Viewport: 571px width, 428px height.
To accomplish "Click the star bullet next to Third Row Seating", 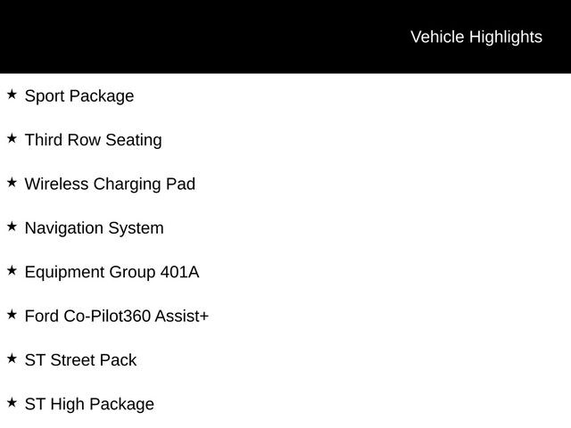I will click(x=12, y=138).
